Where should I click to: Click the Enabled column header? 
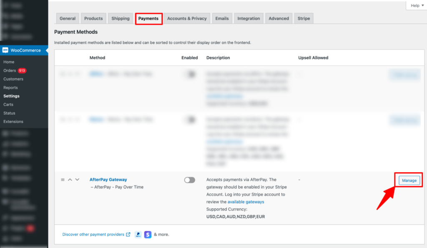click(x=190, y=58)
